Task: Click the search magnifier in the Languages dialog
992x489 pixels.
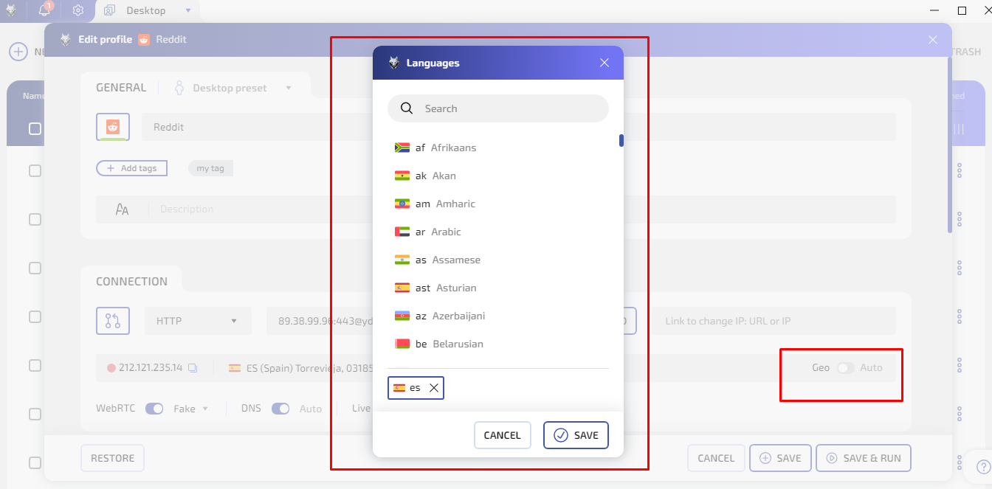Action: pyautogui.click(x=407, y=108)
